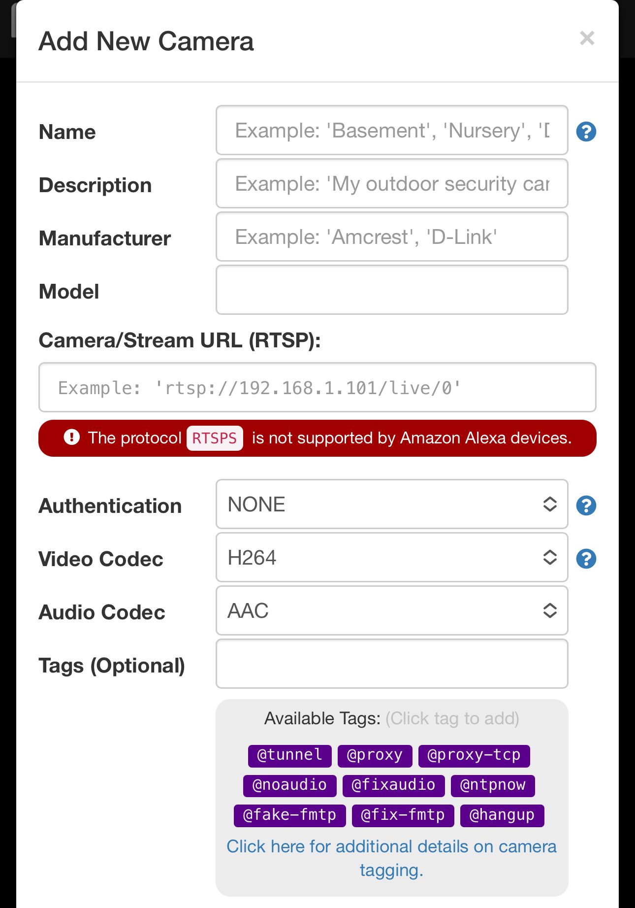Add the @fixaudio tag
635x908 pixels.
coord(393,785)
